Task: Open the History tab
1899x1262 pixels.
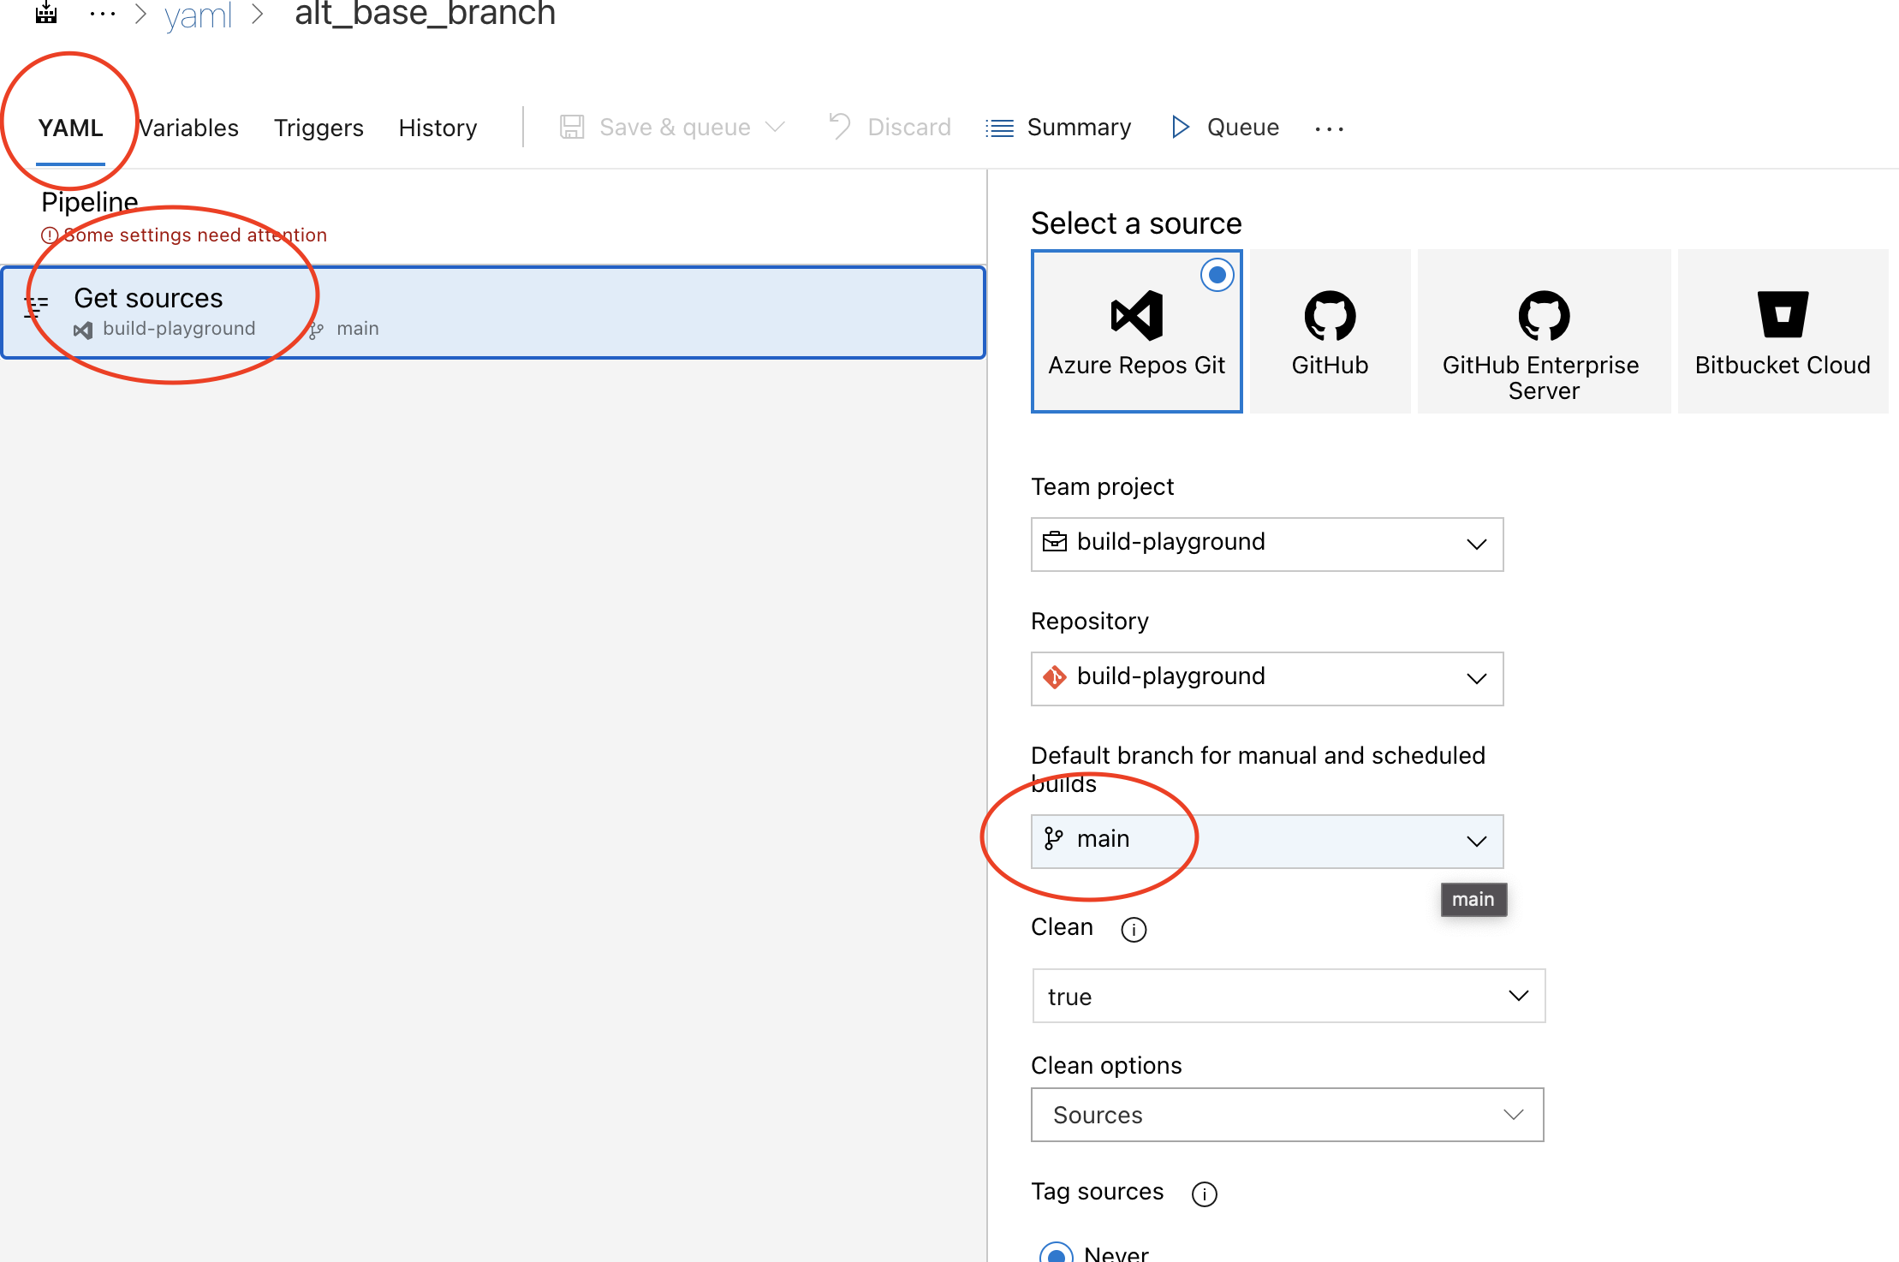Action: [437, 128]
